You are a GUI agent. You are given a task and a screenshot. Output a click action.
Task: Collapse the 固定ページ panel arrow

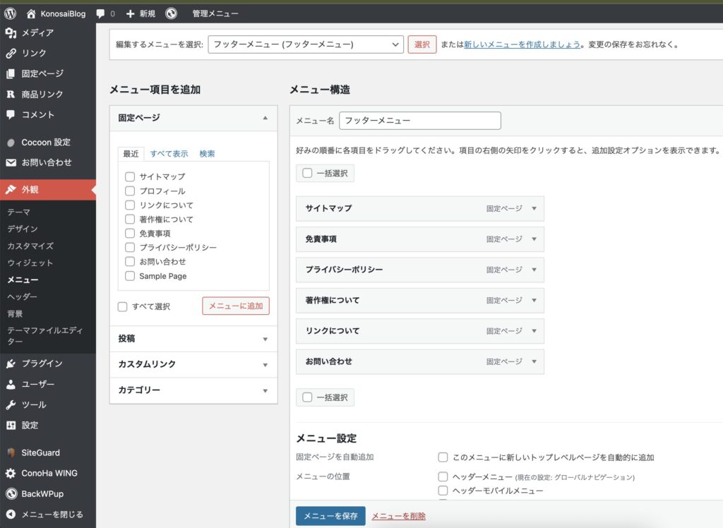point(265,118)
